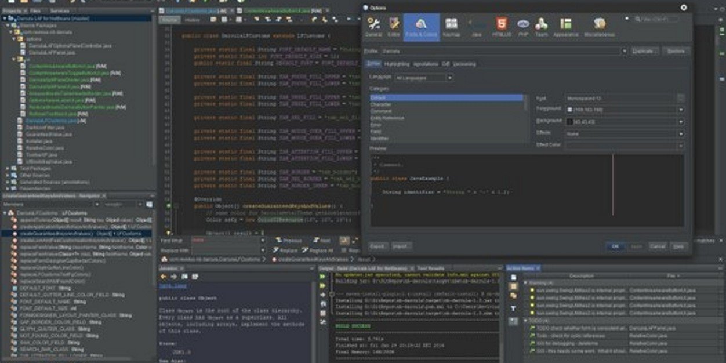Click the re-run icon in Output panel
Screen dimensions: 726x363
tap(322, 277)
